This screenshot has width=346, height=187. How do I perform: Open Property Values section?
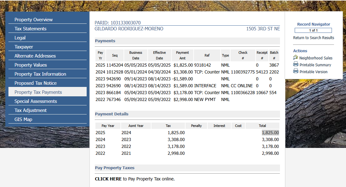click(x=31, y=65)
